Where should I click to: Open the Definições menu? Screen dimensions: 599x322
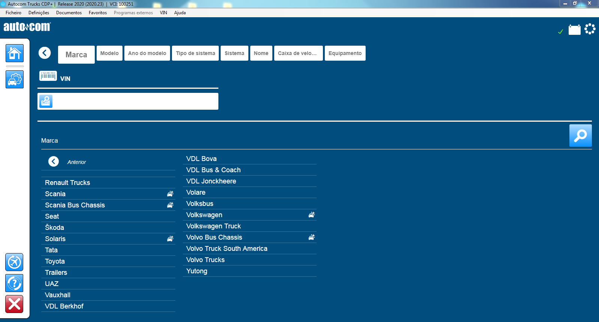pyautogui.click(x=39, y=13)
